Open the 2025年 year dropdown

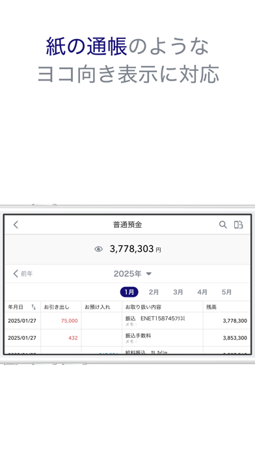coord(133,273)
